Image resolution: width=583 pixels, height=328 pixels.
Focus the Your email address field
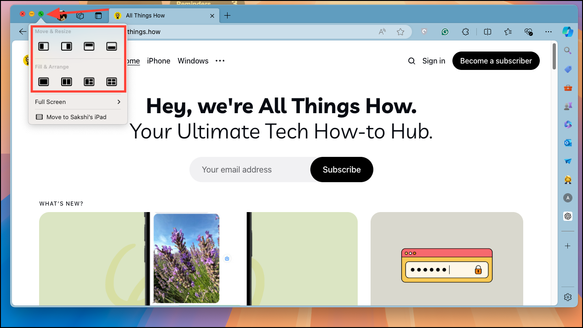[x=250, y=170]
